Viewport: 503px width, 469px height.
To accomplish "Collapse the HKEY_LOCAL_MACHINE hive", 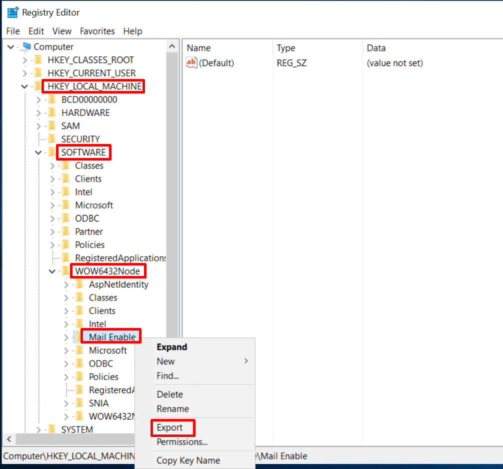I will tap(24, 86).
